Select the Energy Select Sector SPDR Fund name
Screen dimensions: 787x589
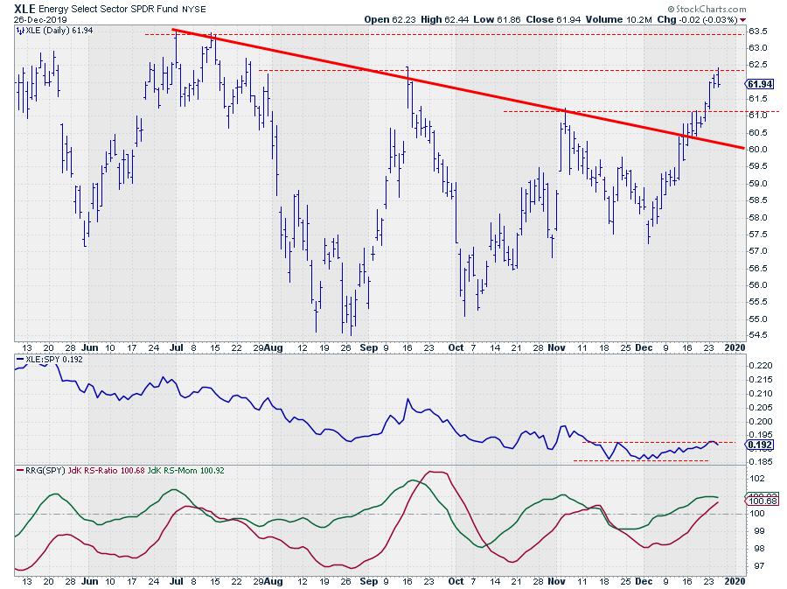pyautogui.click(x=108, y=9)
